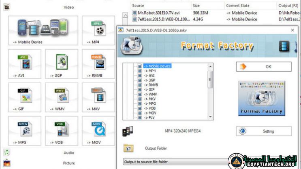The width and height of the screenshot is (301, 169).
Task: Pick the VOB format tile
Action: [62, 131]
